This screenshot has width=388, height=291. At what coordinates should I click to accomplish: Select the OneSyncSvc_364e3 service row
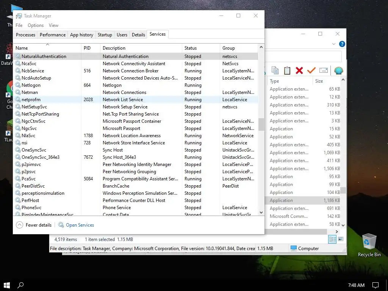pos(136,157)
